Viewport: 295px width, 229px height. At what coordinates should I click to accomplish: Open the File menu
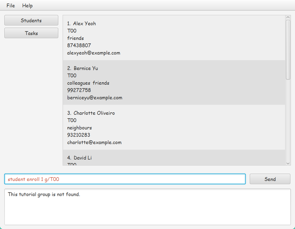point(11,5)
